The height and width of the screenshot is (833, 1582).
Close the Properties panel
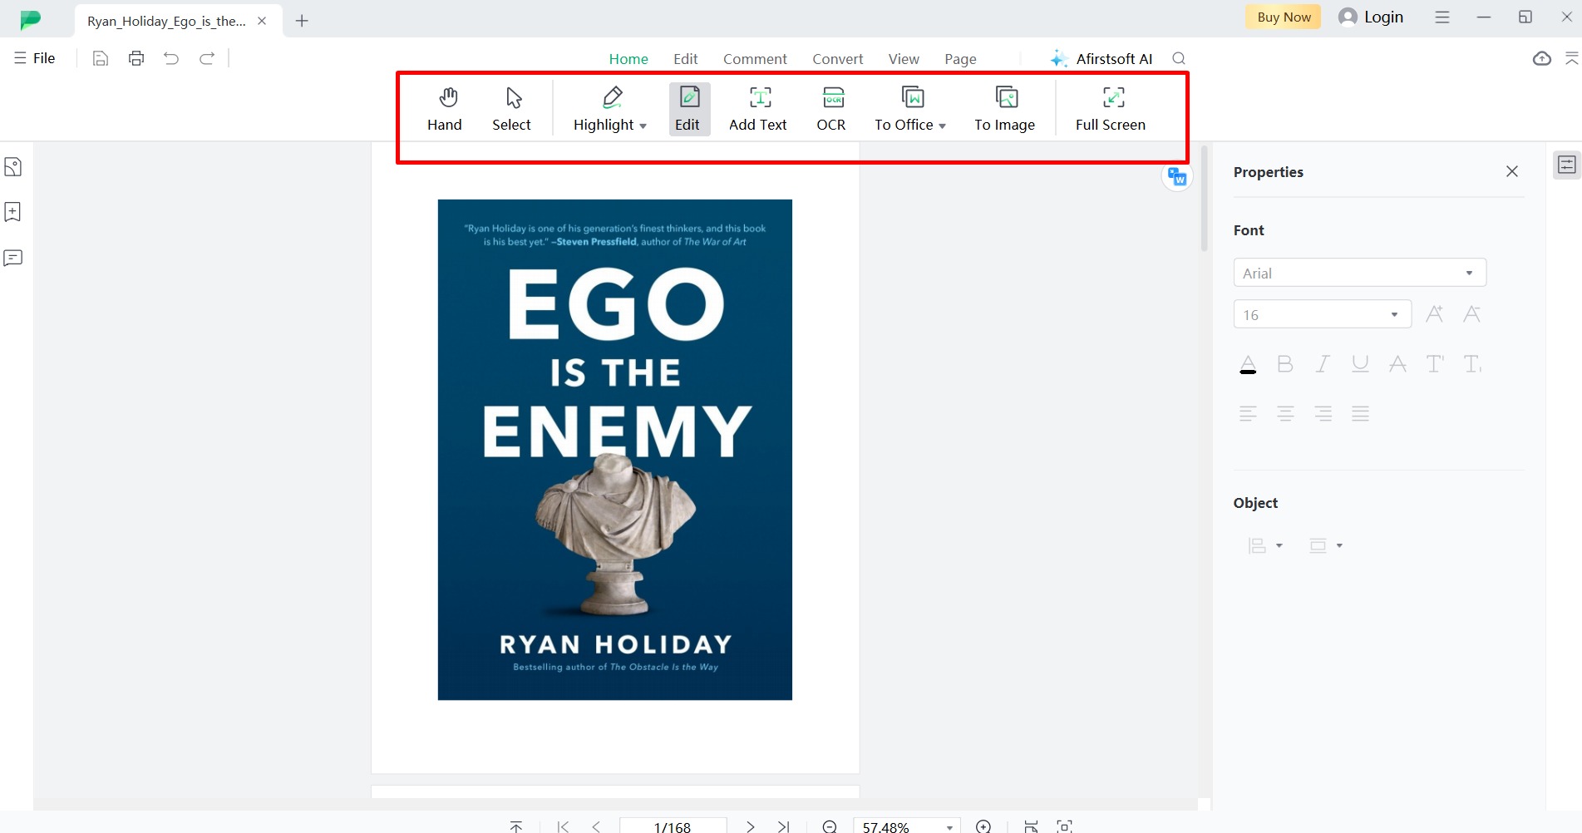pos(1512,171)
